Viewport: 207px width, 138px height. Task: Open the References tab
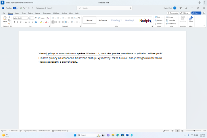[47, 13]
